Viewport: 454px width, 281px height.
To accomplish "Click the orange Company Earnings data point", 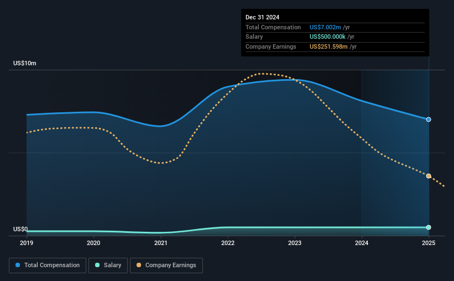I will coord(429,176).
